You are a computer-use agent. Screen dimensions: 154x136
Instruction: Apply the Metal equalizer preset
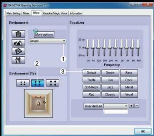(129, 87)
